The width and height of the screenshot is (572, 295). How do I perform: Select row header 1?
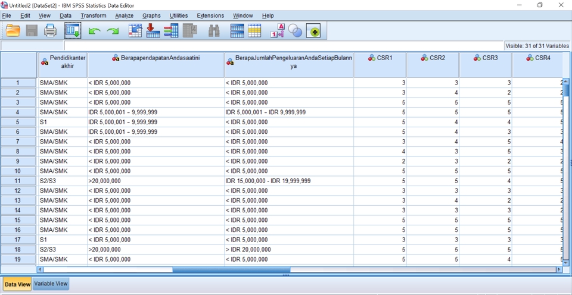[x=18, y=83]
